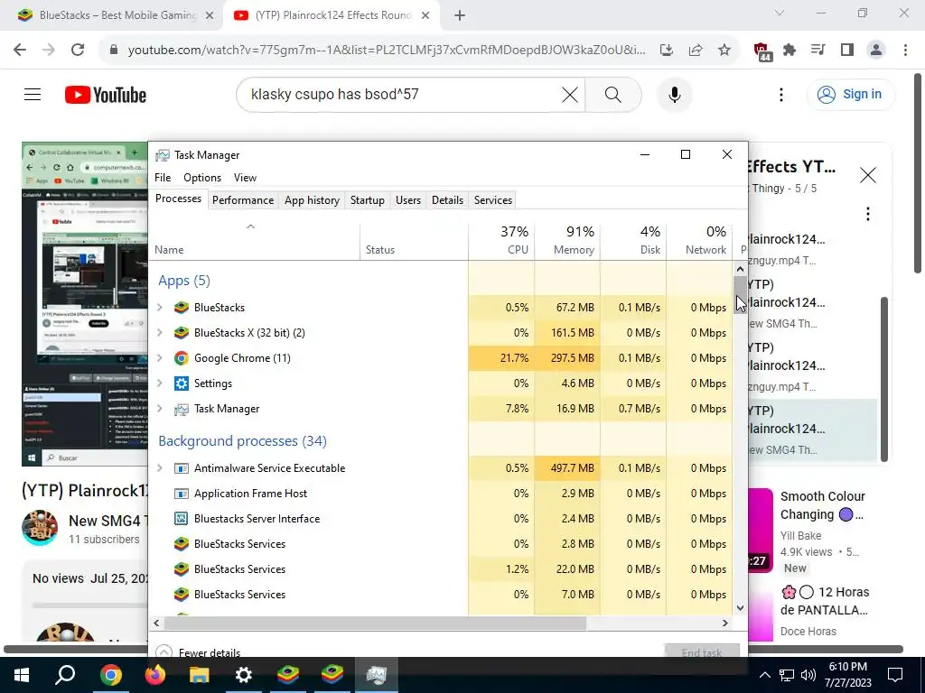
Task: Switch to the Startup tab
Action: tap(367, 199)
